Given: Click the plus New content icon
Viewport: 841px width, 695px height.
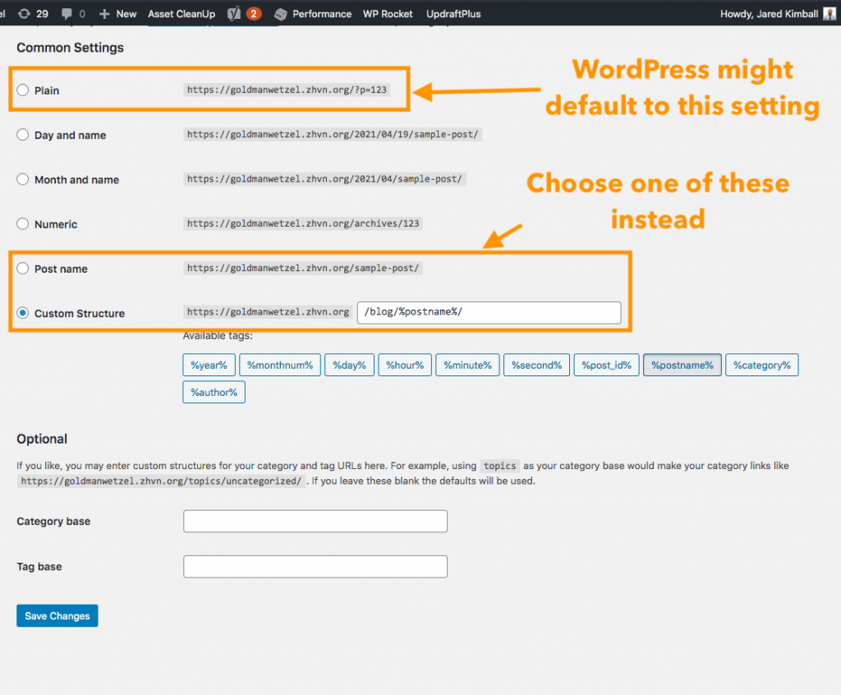Looking at the screenshot, I should coord(104,14).
